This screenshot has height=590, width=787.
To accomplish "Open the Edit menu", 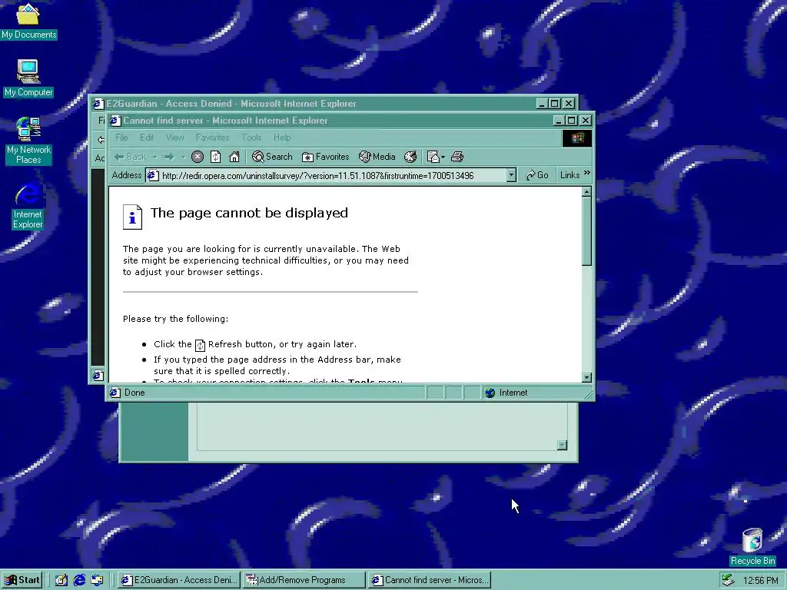I will coord(147,138).
